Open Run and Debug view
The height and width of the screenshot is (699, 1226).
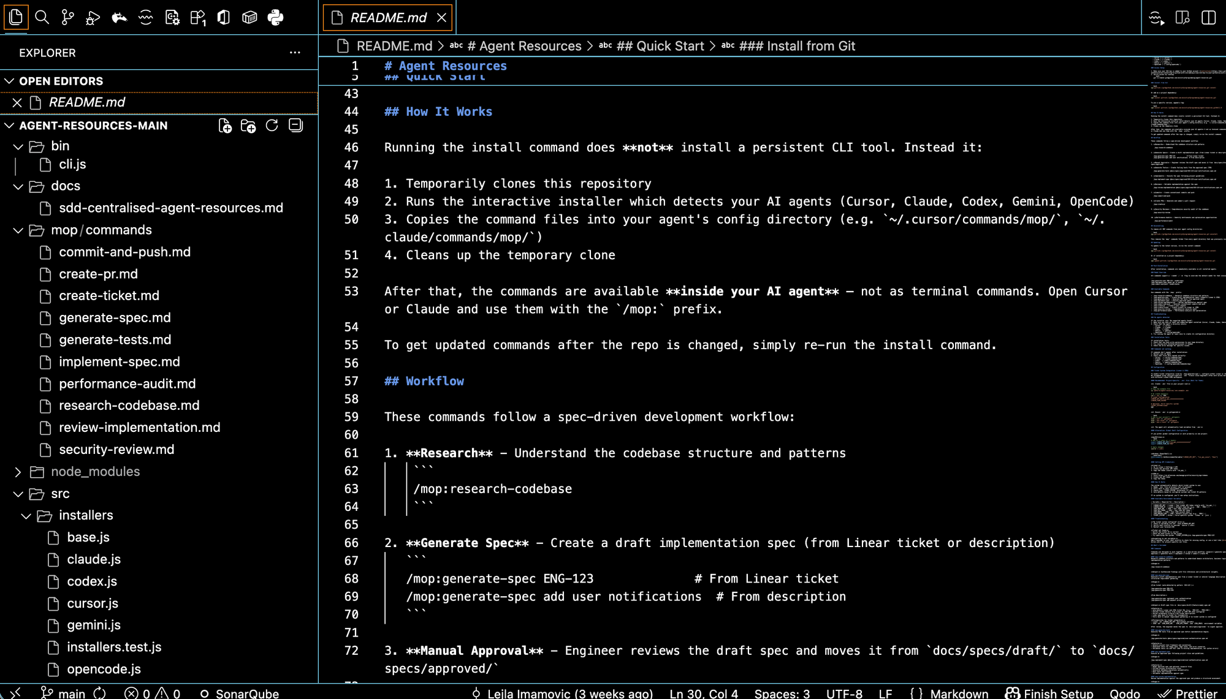pos(93,17)
